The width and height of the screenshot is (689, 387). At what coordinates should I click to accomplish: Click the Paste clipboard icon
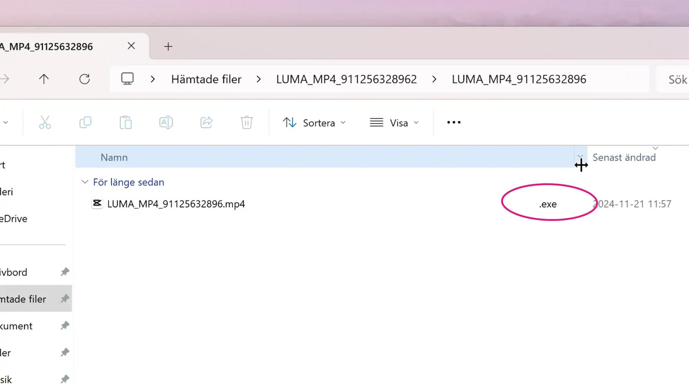[x=125, y=122]
